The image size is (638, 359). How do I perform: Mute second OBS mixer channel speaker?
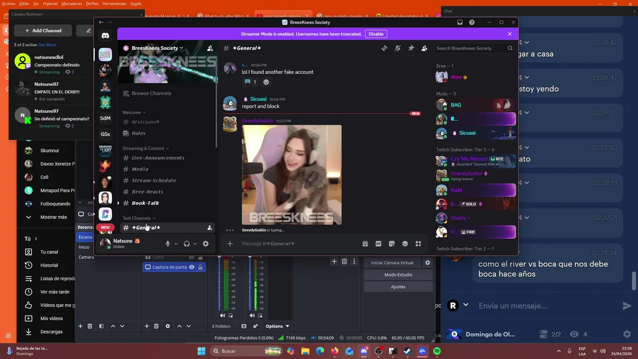tap(252, 315)
